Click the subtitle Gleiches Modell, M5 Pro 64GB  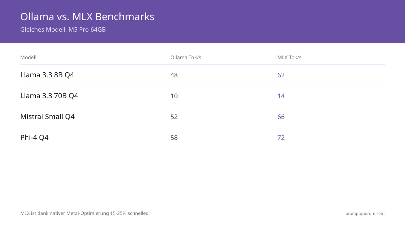pos(63,30)
